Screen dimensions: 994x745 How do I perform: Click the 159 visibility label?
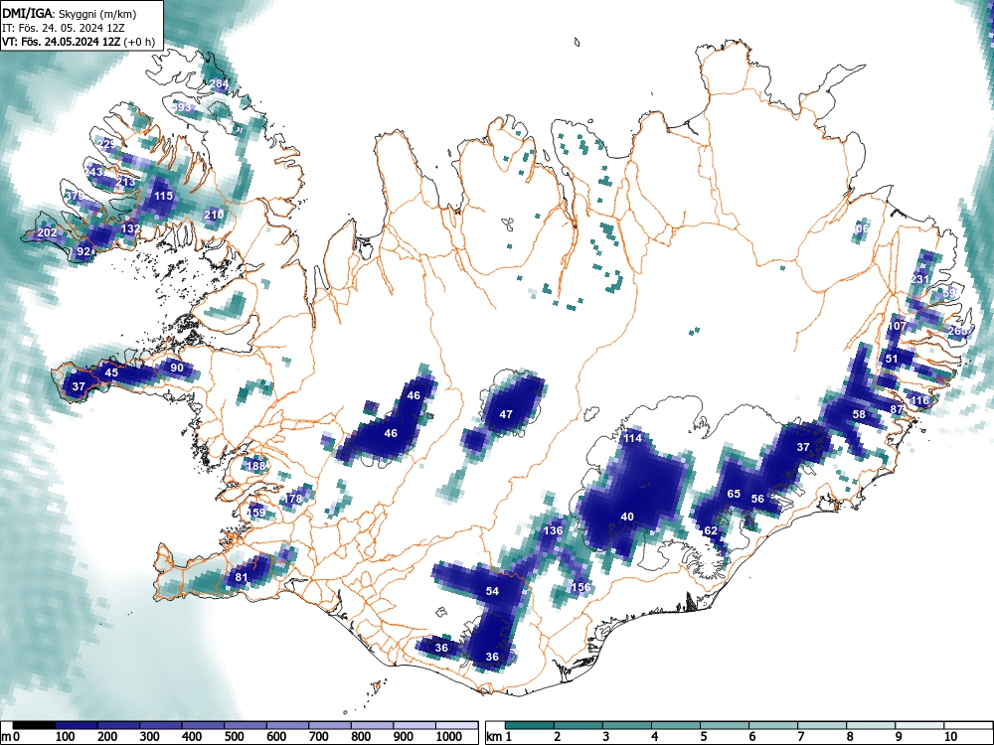pos(256,512)
